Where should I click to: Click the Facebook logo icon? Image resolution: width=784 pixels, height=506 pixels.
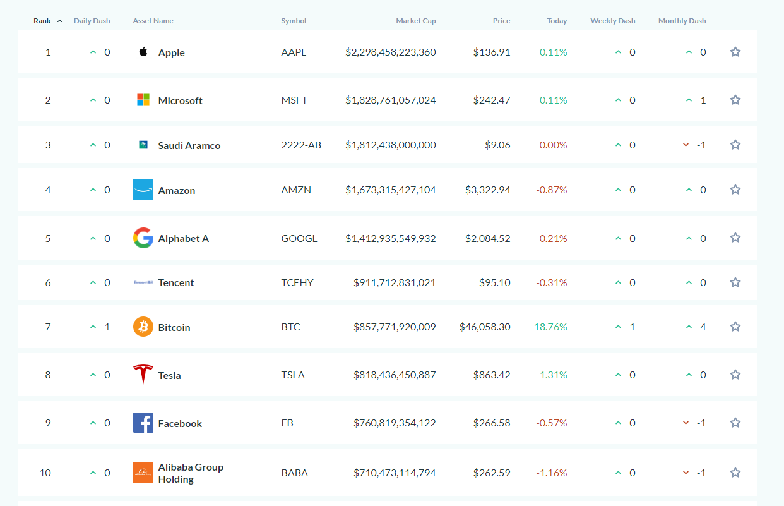[x=143, y=423]
